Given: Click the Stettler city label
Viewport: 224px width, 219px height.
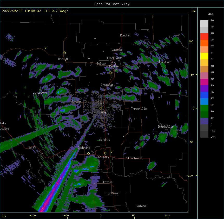Looking at the screenshot, I should pos(165,62).
